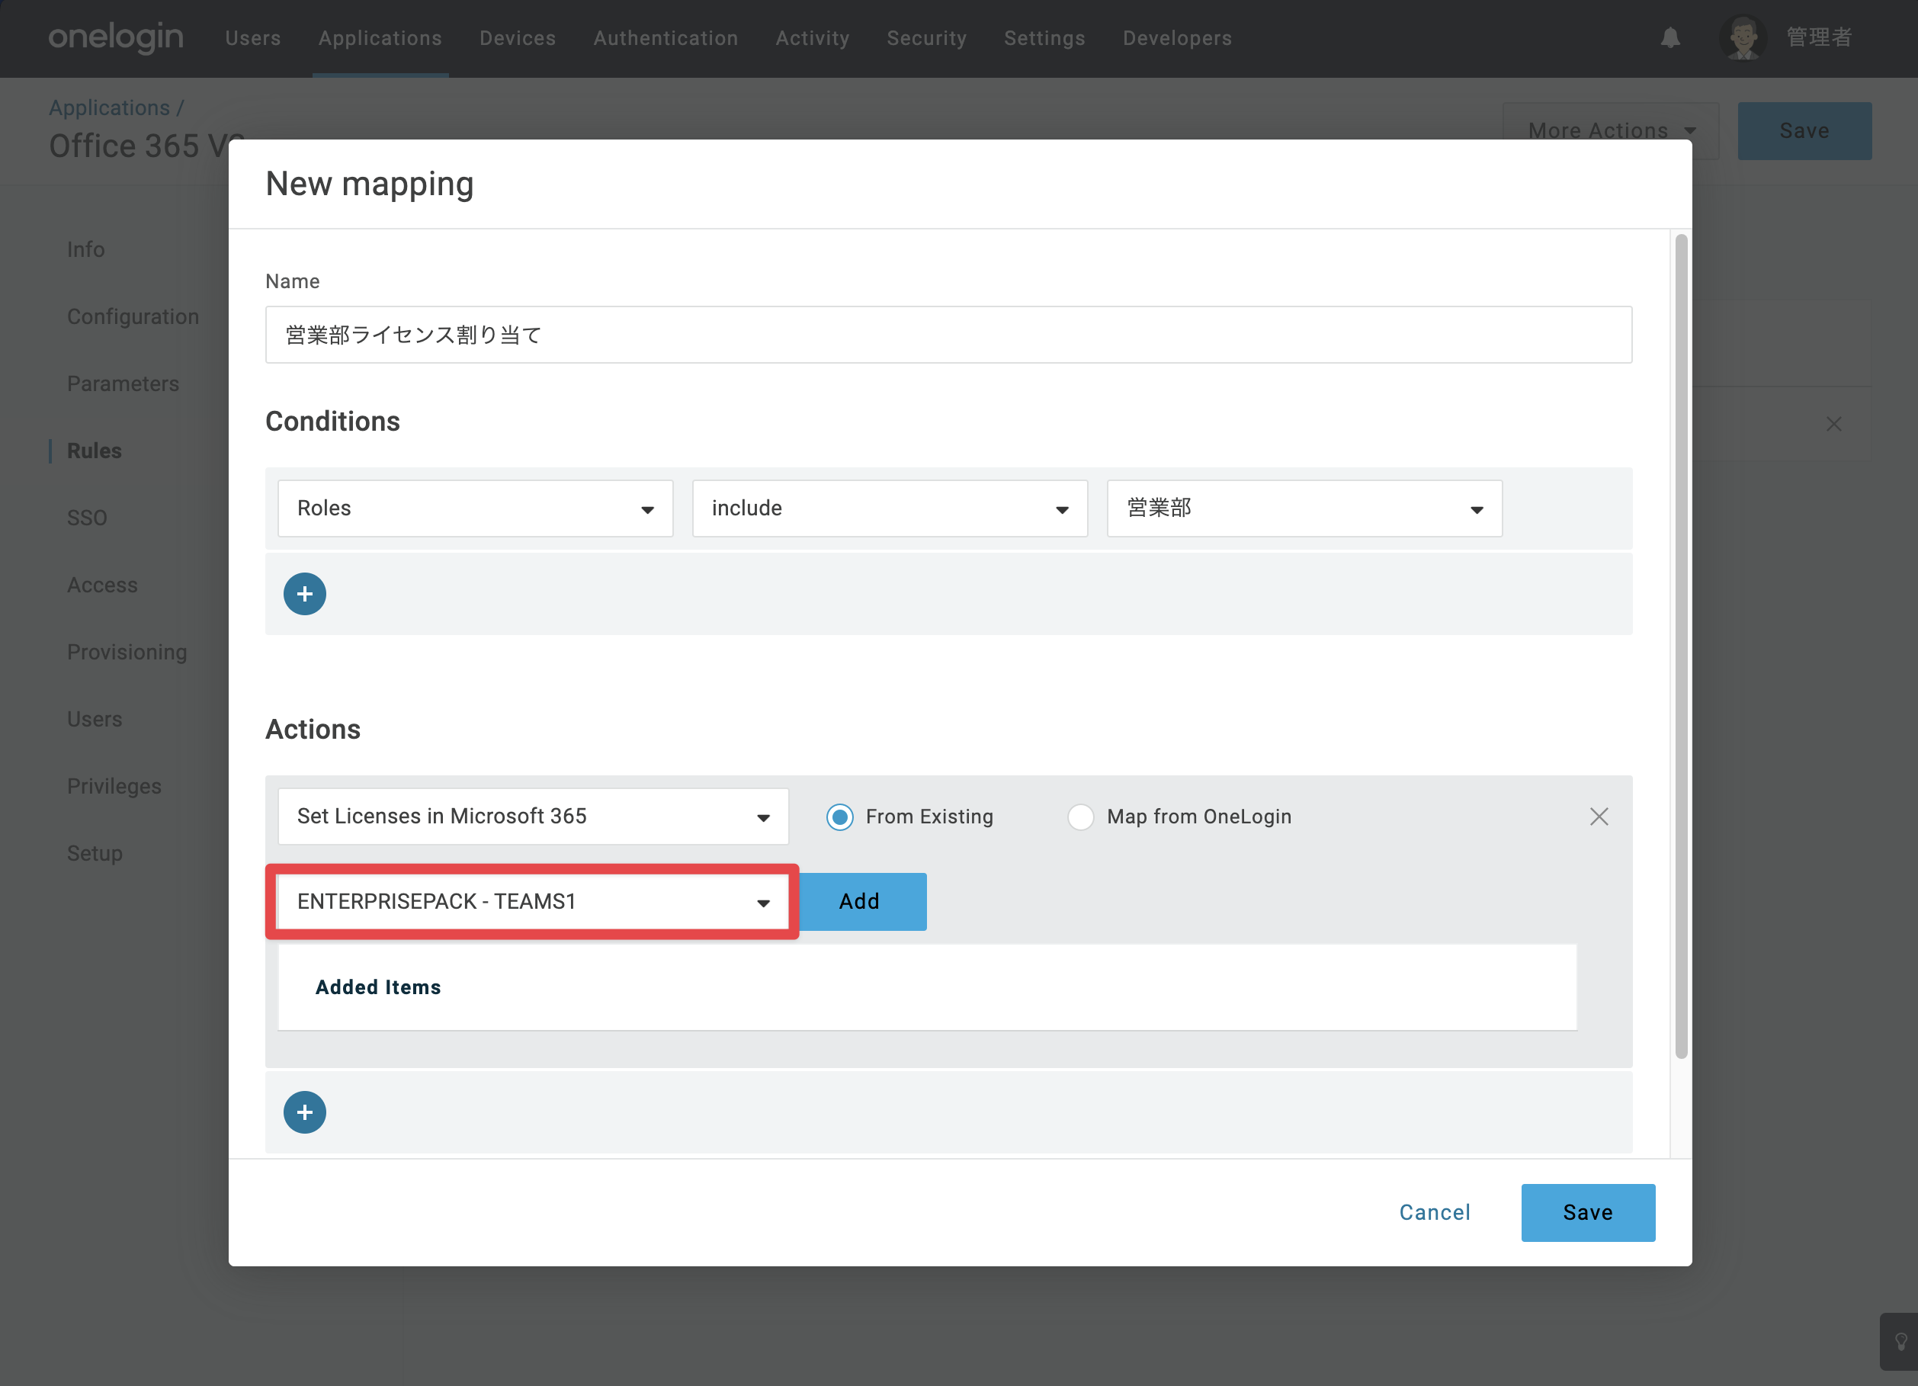Switch to the Parameters sidebar tab

(123, 384)
